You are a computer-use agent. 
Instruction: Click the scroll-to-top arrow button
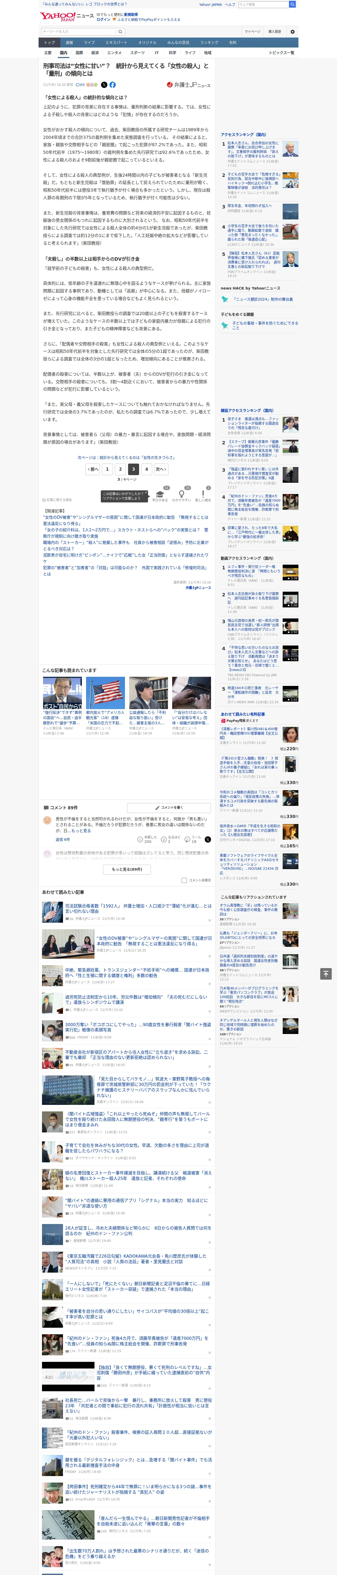pos(326,973)
